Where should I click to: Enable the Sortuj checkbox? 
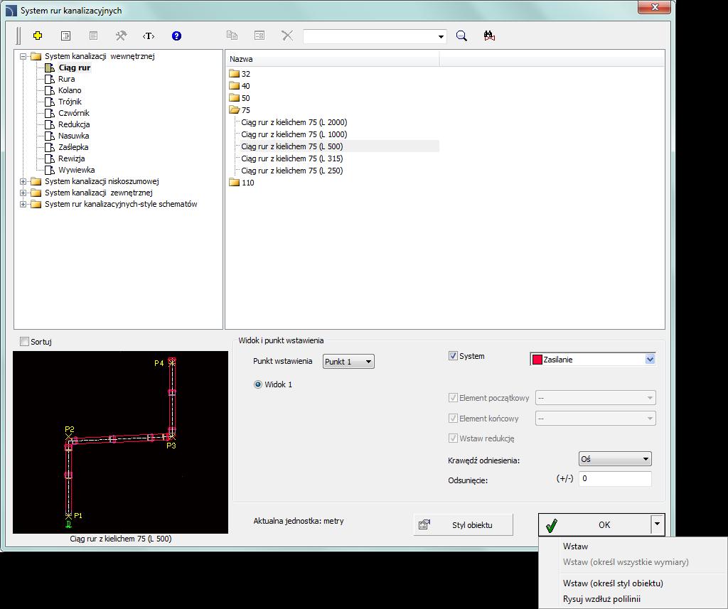[25, 342]
